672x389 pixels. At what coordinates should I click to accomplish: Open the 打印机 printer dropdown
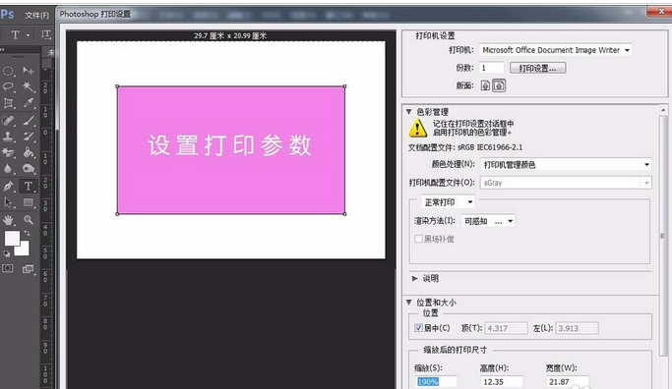point(556,50)
